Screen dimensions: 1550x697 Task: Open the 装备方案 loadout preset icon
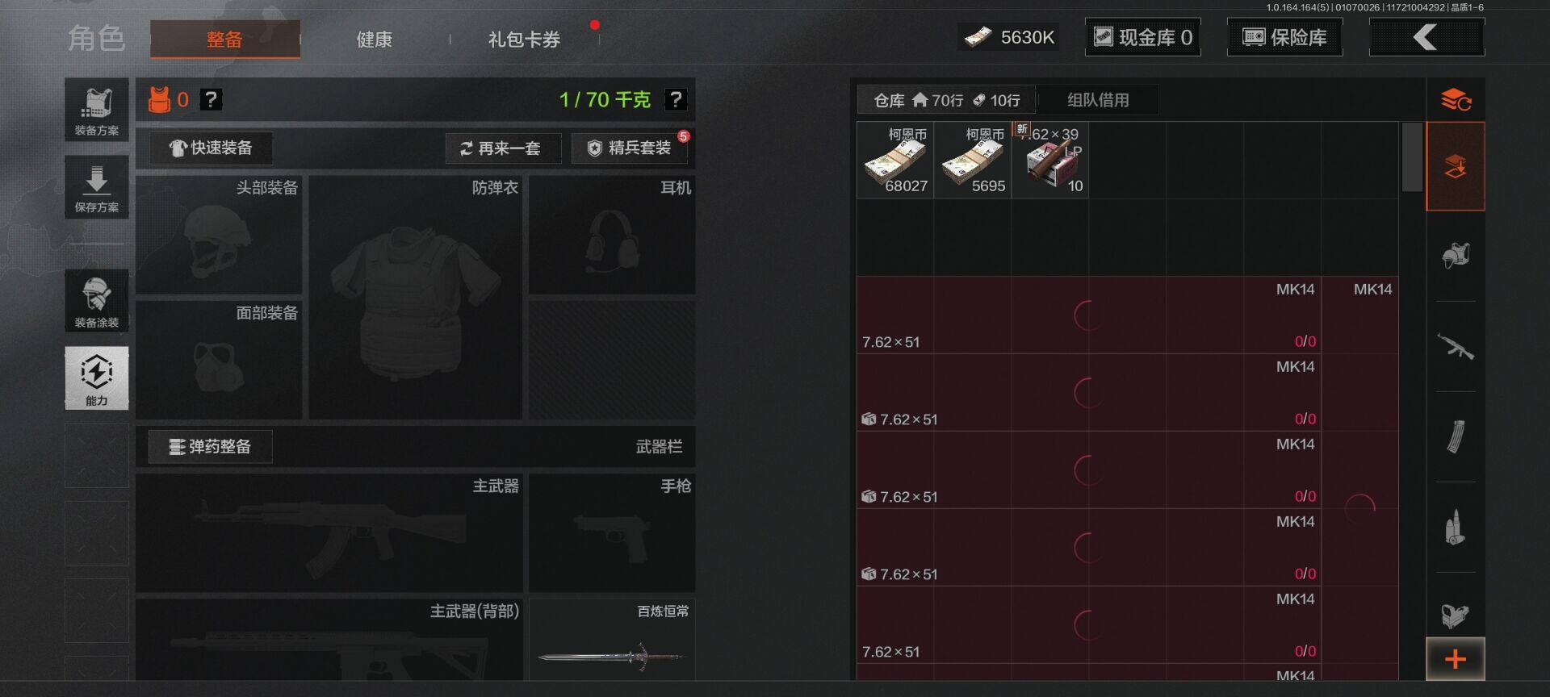97,110
